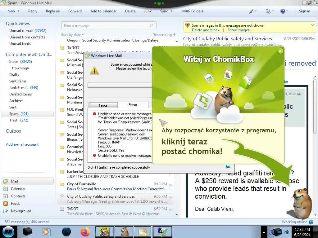This screenshot has width=318, height=238.
Task: Close the ChomikBox welcome popup
Action: tap(280, 51)
